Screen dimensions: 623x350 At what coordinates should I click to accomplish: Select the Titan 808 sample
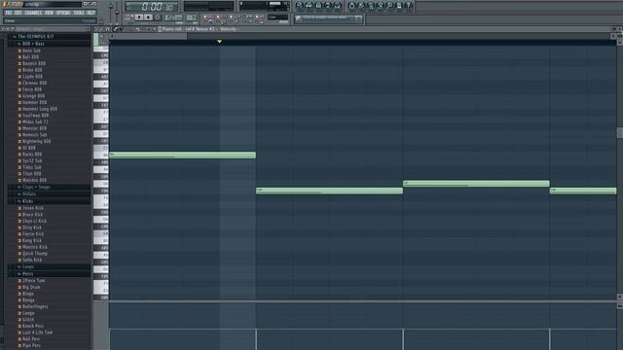click(x=32, y=174)
